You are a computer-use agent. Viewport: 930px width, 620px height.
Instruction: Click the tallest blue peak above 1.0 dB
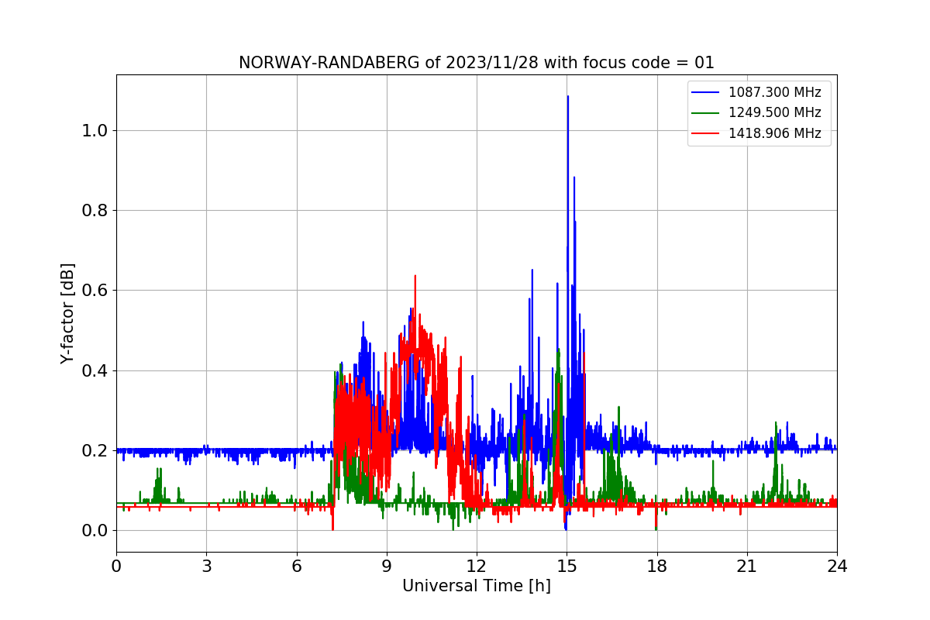coord(567,98)
